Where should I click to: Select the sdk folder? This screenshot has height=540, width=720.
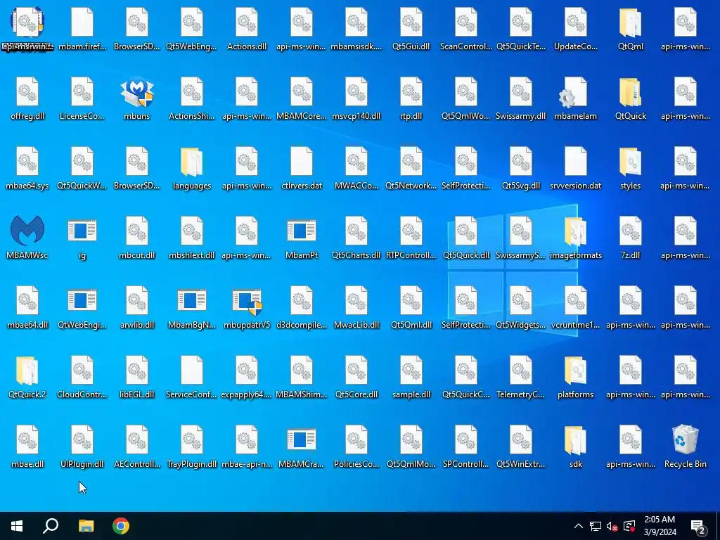pyautogui.click(x=575, y=439)
